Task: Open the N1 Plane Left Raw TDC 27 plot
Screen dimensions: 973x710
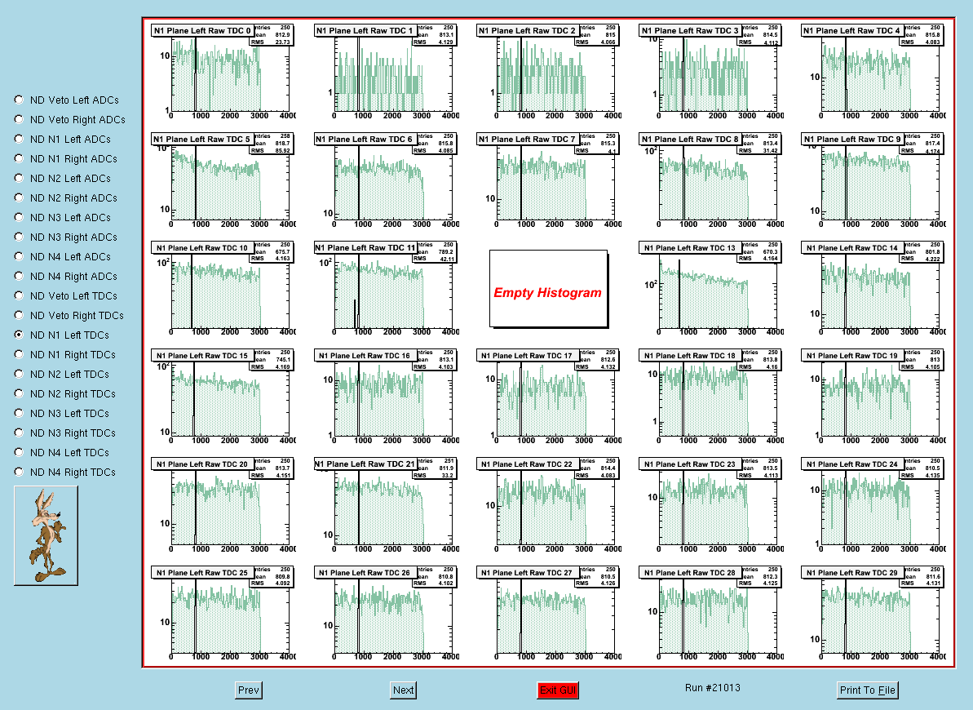Action: point(549,614)
